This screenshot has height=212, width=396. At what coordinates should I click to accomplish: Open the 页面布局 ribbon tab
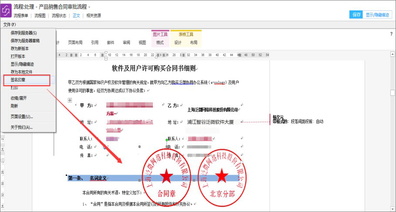(75, 43)
